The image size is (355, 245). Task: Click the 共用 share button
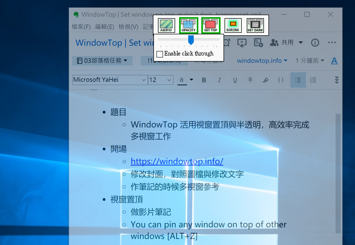282,42
